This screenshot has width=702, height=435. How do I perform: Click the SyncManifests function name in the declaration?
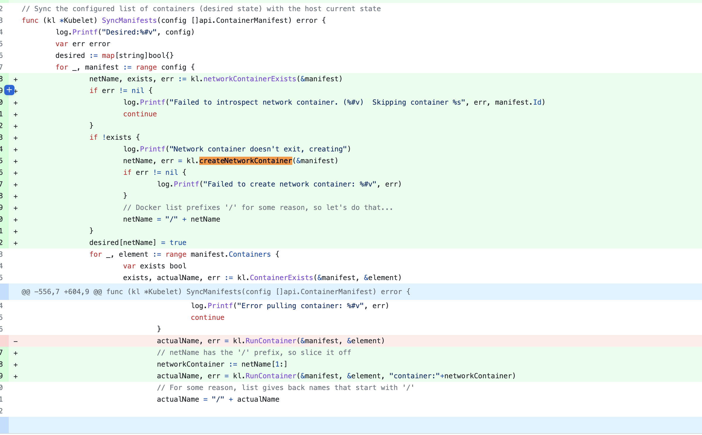click(x=129, y=20)
